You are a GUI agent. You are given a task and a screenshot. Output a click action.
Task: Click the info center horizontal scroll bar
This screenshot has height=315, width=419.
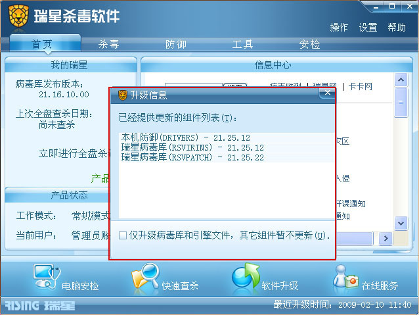coord(355,238)
